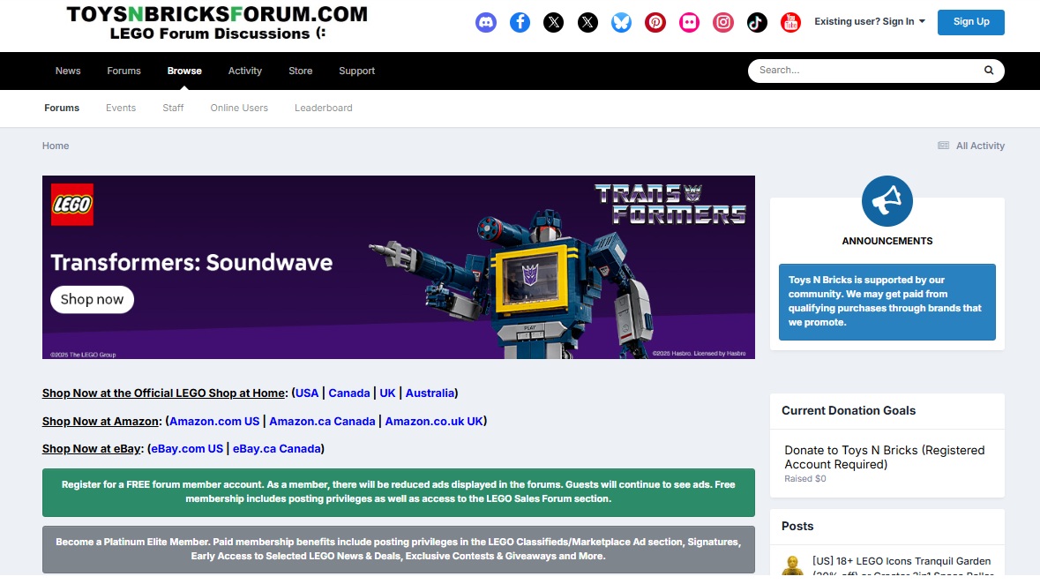Click the blue Sign Up button

click(x=970, y=22)
